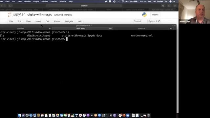The width and height of the screenshot is (210, 118).
Task: Click the Trusted notebook indicator
Action: [x=137, y=21]
